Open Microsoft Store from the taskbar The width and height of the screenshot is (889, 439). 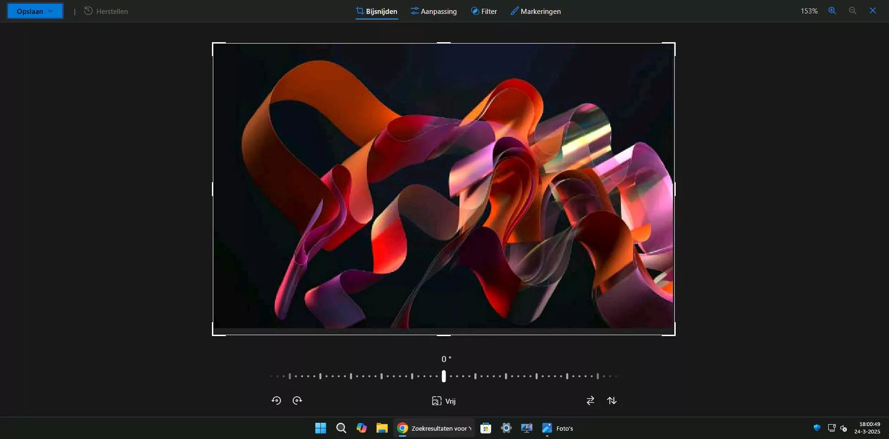pos(486,428)
